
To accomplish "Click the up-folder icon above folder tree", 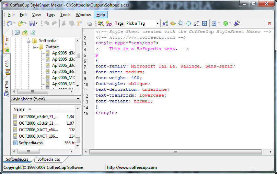I will (25, 33).
